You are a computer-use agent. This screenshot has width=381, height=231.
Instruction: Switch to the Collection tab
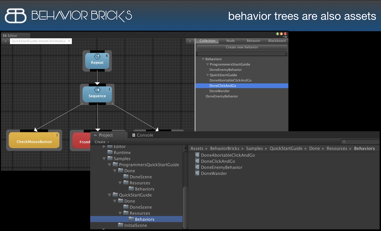(x=207, y=41)
